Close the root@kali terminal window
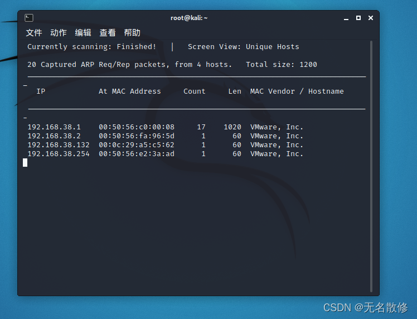The image size is (417, 319). coord(371,18)
